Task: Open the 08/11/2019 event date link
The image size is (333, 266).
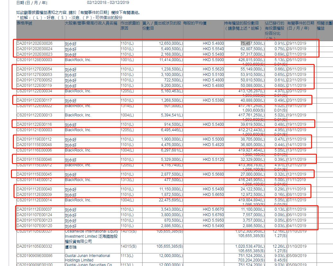Action: (297, 195)
